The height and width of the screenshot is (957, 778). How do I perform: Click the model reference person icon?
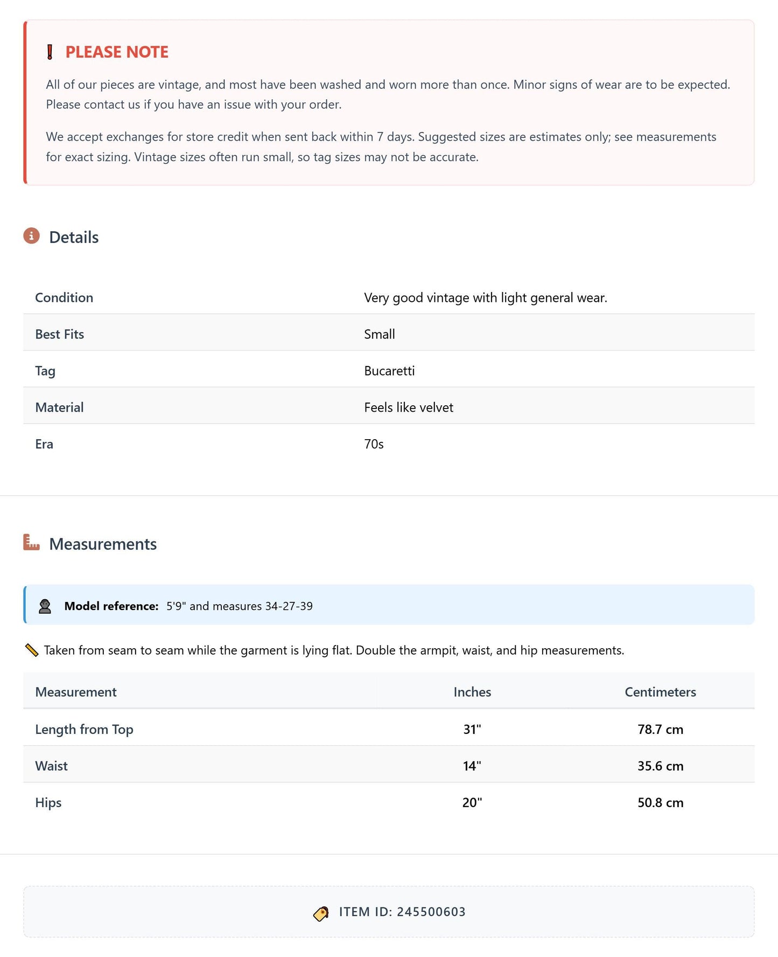(45, 606)
